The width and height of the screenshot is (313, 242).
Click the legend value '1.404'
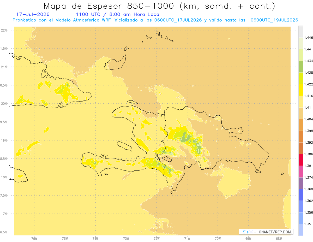(309, 119)
